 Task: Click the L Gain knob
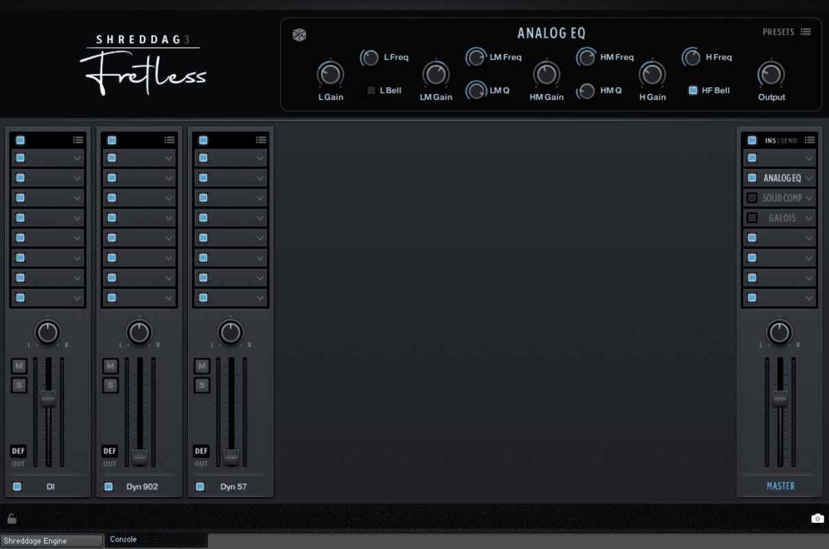tap(331, 74)
